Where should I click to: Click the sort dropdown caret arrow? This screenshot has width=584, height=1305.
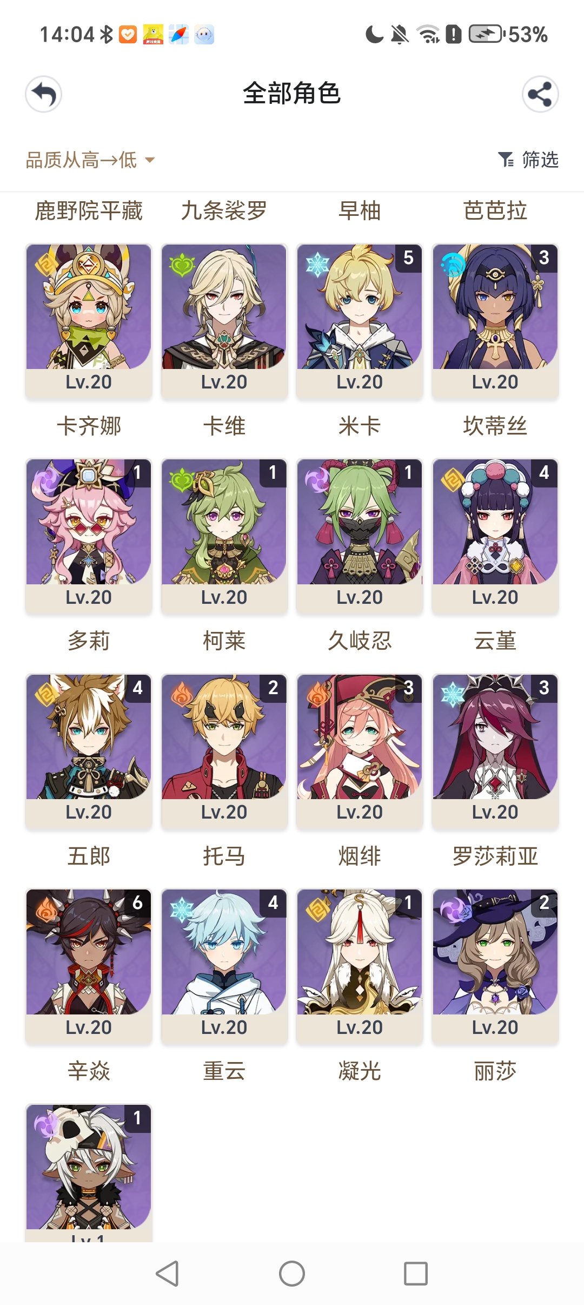(150, 160)
